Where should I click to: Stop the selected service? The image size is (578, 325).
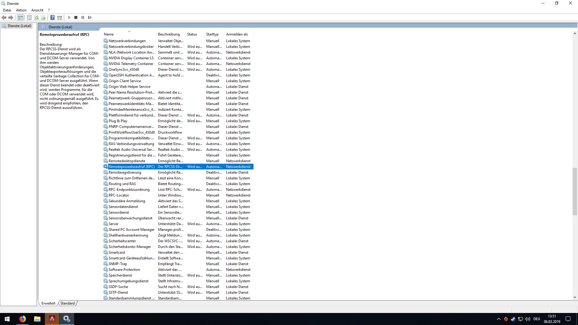click(x=76, y=17)
